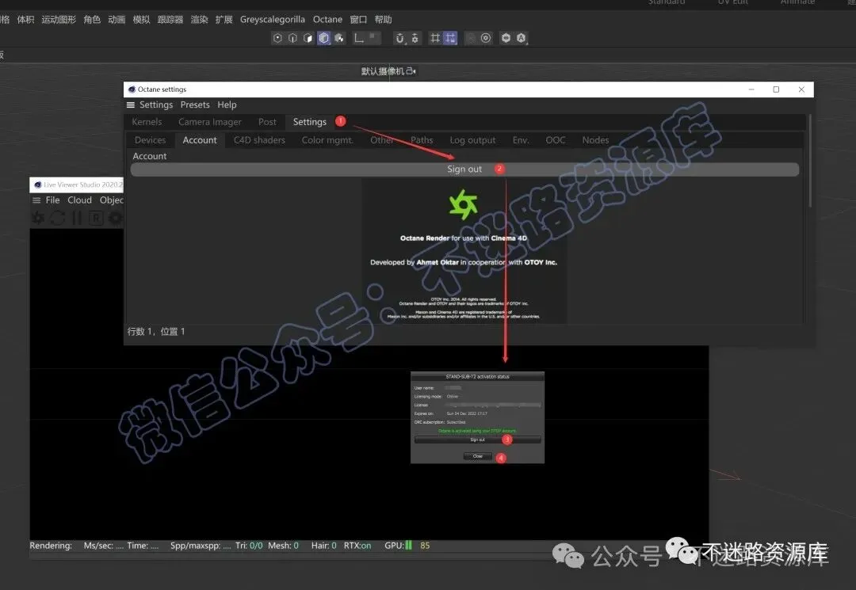Select the polygons mode icon in top toolbar
This screenshot has width=856, height=590.
[308, 38]
